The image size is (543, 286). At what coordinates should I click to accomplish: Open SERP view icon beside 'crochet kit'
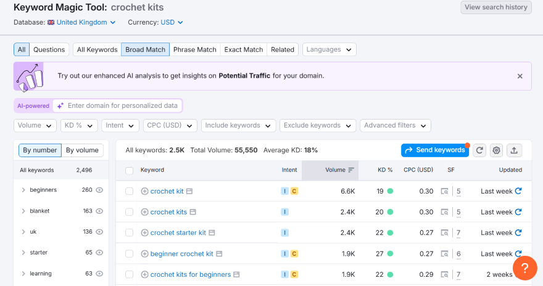click(189, 191)
